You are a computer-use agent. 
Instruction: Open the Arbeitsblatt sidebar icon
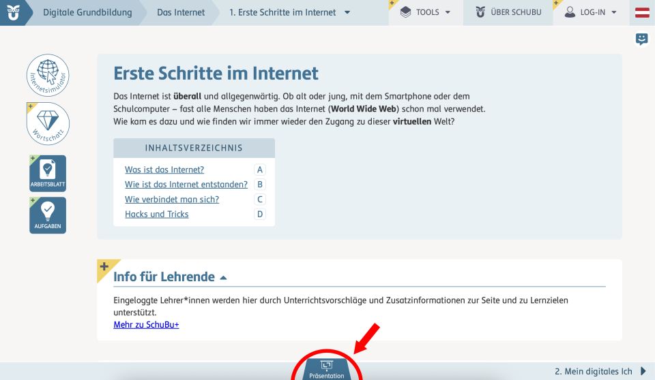pos(48,173)
